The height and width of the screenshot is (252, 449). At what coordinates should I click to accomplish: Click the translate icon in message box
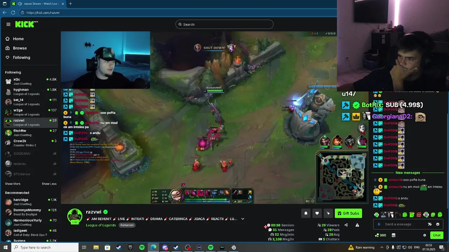point(430,224)
